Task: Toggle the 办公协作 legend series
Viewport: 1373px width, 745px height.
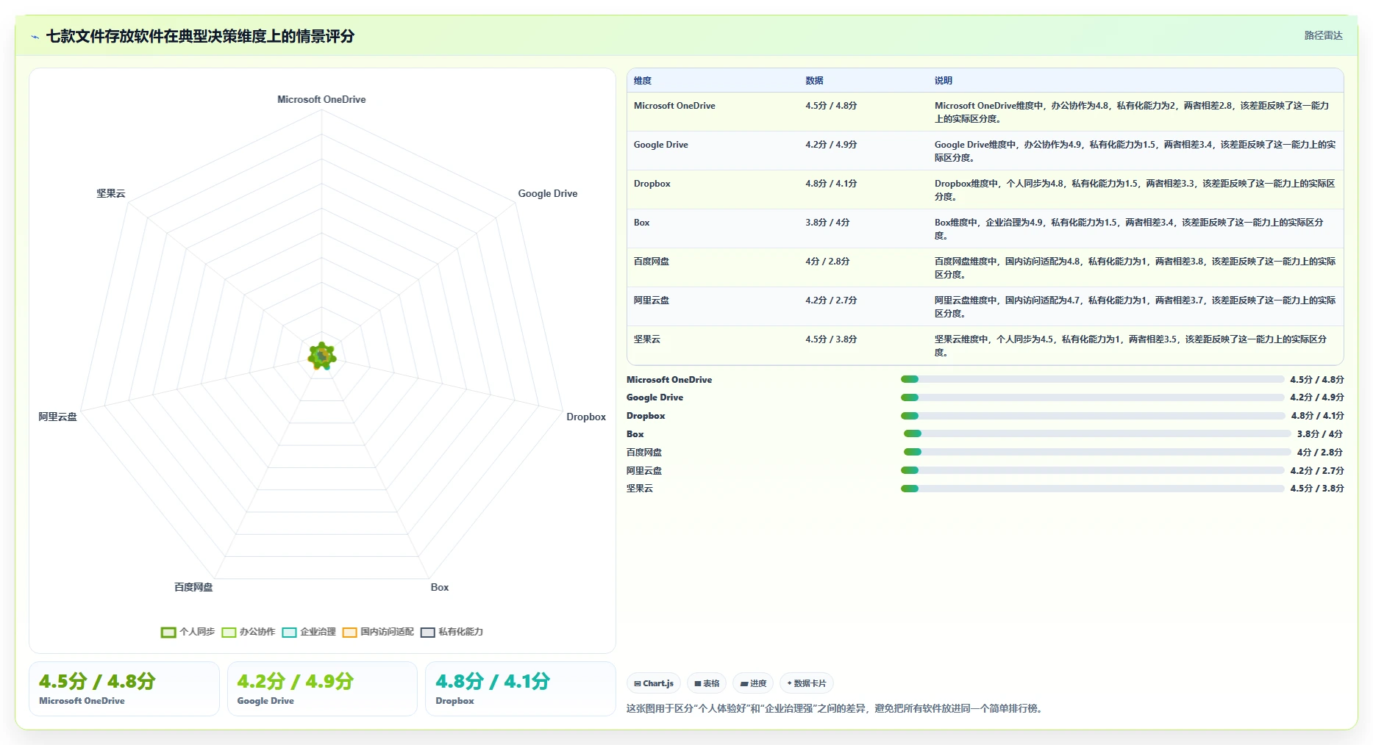Action: [x=249, y=632]
